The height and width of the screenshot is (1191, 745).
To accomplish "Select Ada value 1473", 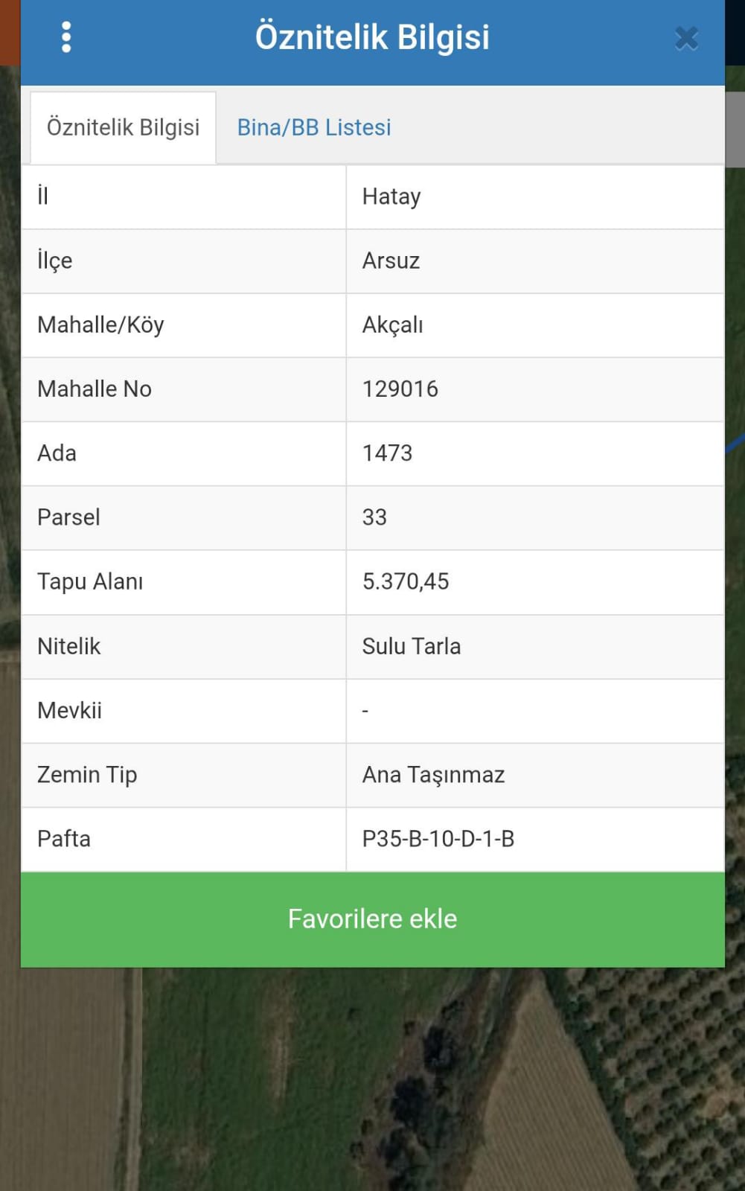I will (x=387, y=453).
